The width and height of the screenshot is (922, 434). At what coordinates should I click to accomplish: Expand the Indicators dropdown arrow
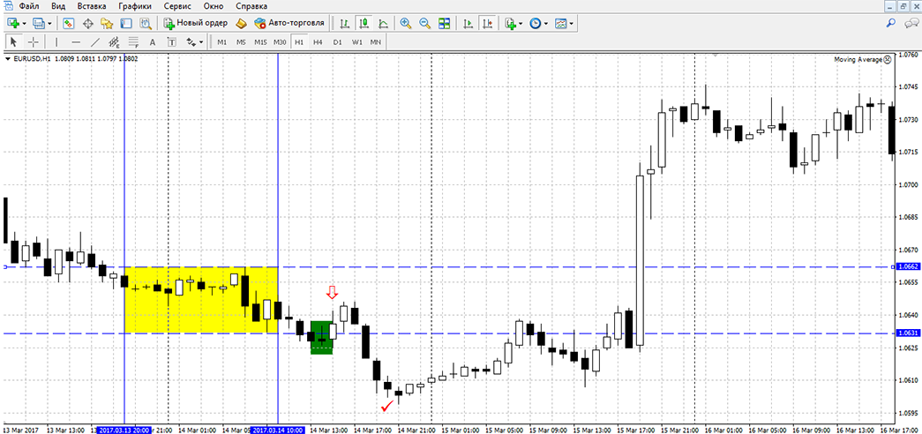(521, 24)
